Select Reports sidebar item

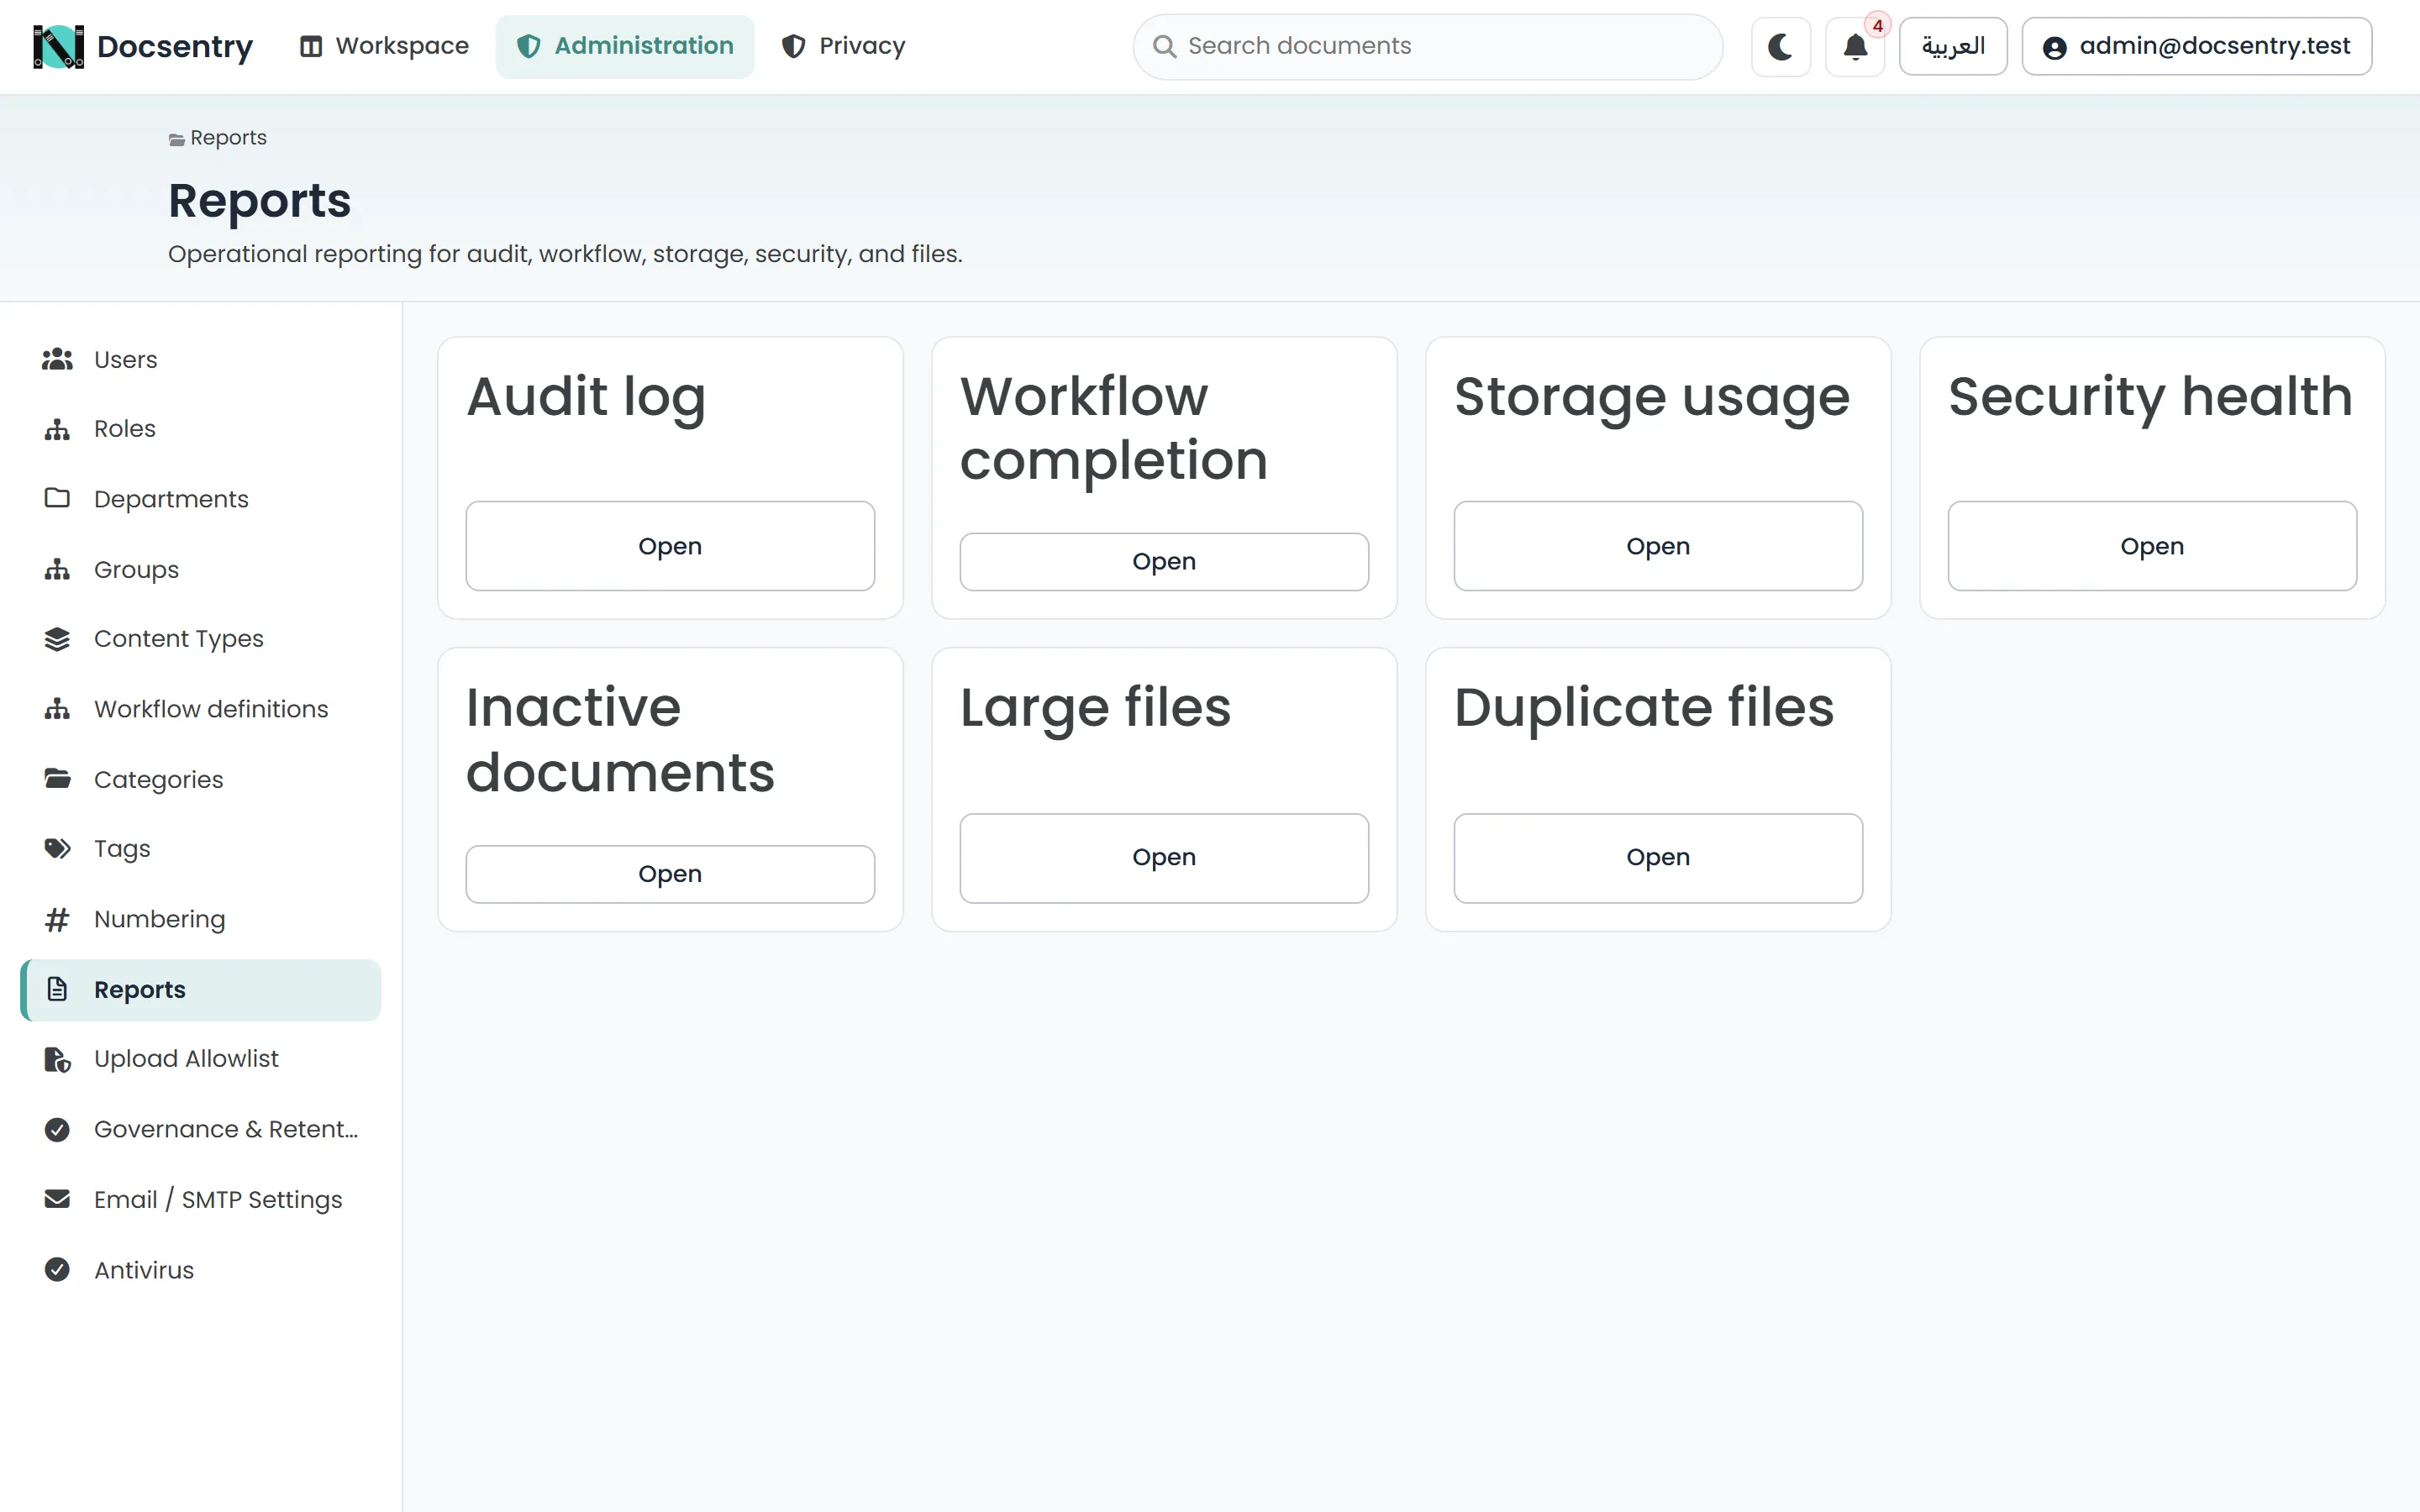click(201, 990)
